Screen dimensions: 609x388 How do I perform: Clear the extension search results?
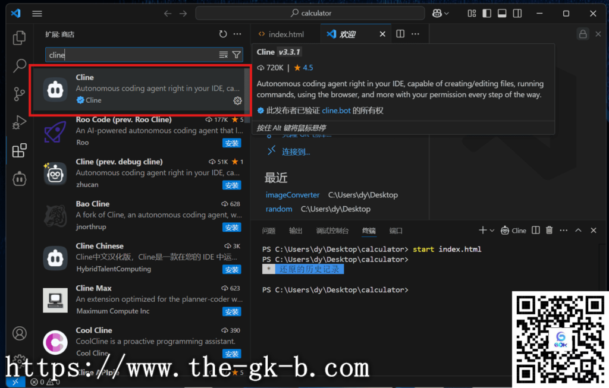click(224, 55)
